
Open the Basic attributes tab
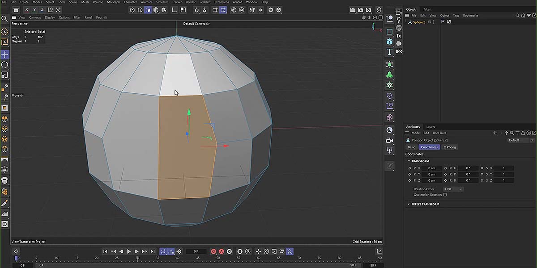tap(411, 147)
